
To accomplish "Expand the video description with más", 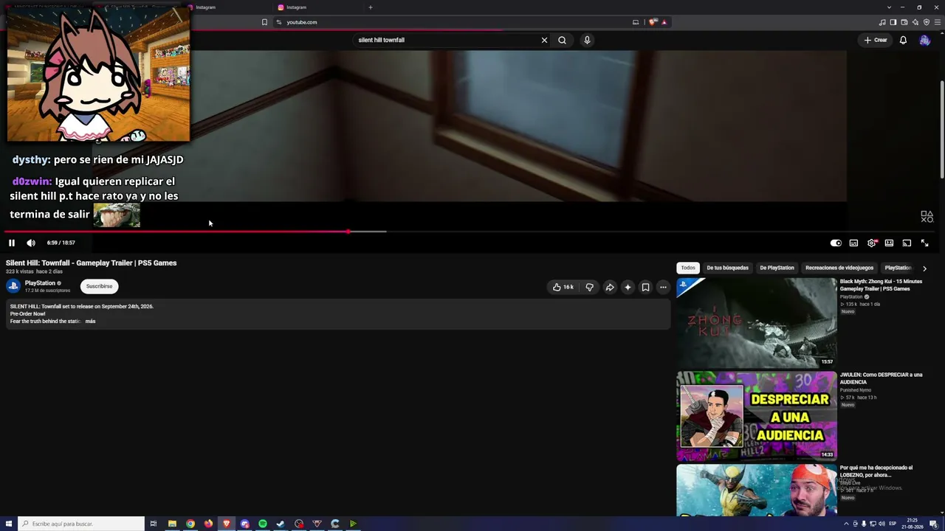I will [x=90, y=322].
